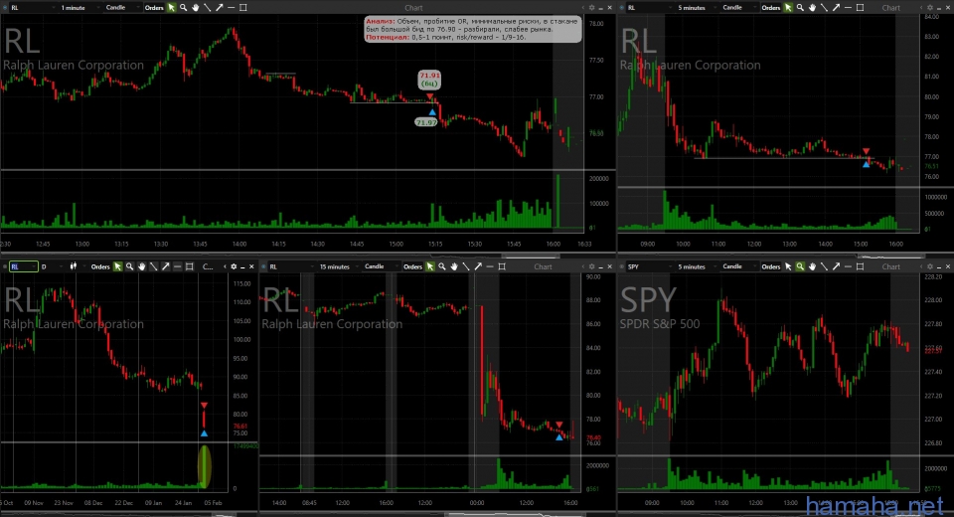The width and height of the screenshot is (954, 517).
Task: Toggle Orders in RL daily chart
Action: coord(100,266)
